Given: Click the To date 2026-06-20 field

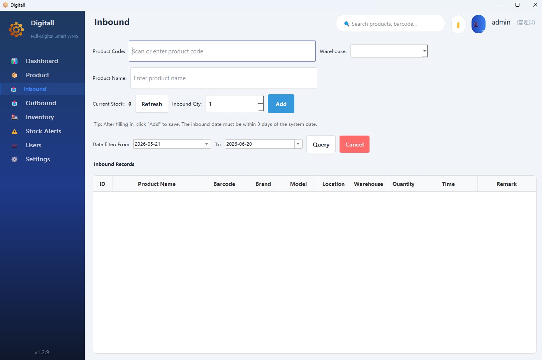Looking at the screenshot, I should click(260, 144).
